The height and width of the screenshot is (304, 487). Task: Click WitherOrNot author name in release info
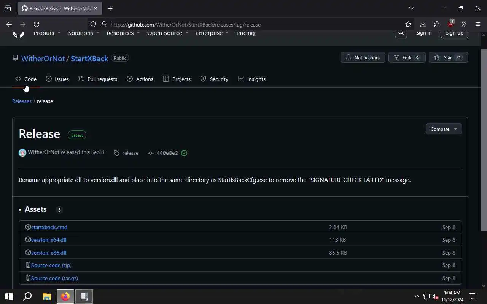click(x=43, y=152)
